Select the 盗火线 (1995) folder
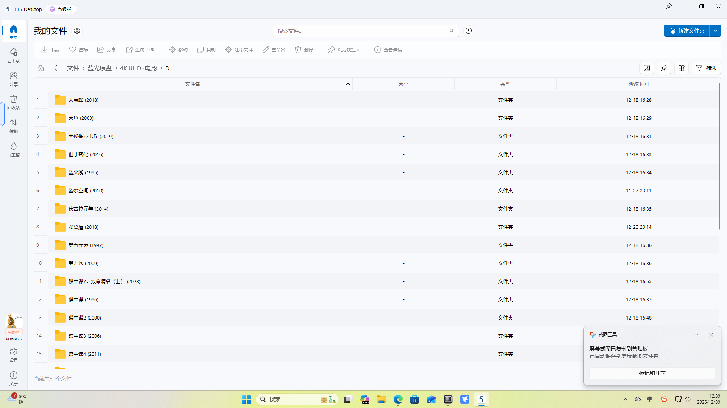Viewport: 727px width, 408px height. pos(383,172)
